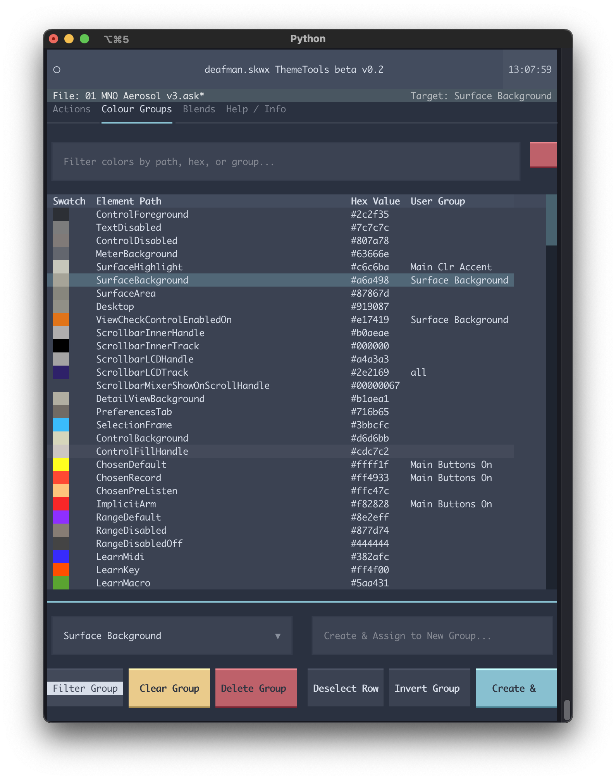Viewport: 616px width, 780px height.
Task: Select the yellow ChosenDefault color swatch
Action: point(61,464)
